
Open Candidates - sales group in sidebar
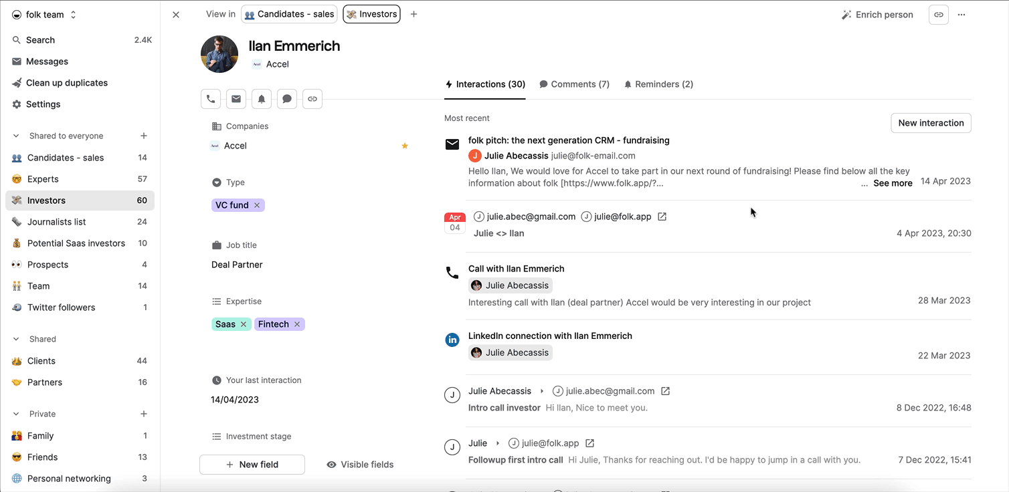pyautogui.click(x=80, y=158)
